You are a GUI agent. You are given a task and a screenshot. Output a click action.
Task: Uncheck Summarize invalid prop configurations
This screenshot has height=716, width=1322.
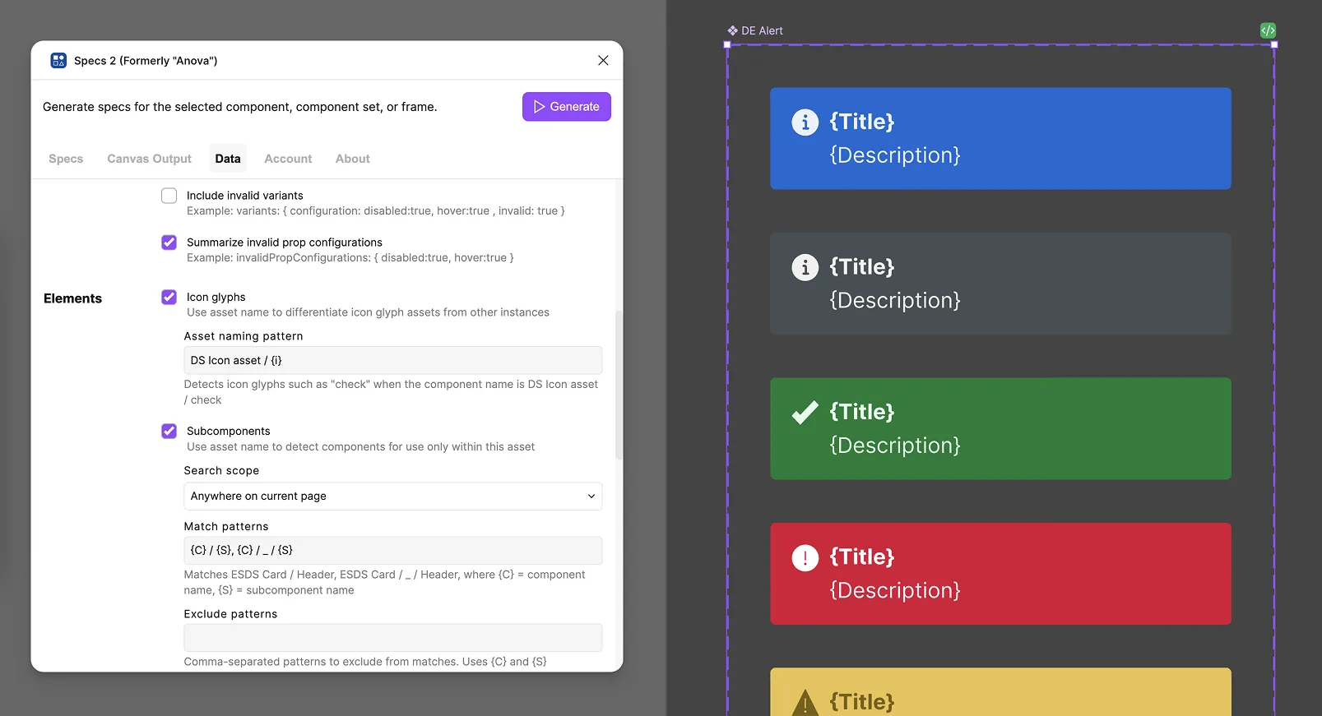(x=169, y=243)
